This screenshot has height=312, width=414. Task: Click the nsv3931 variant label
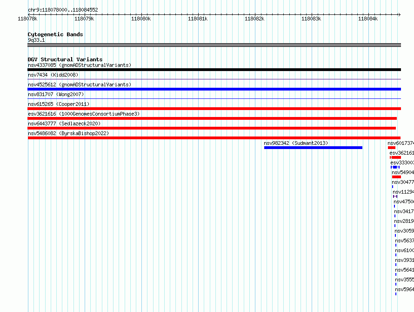click(x=405, y=260)
